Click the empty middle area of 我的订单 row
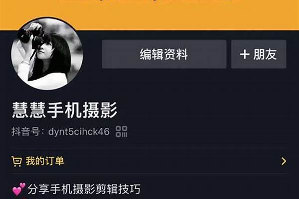The height and width of the screenshot is (199, 299). coord(171,161)
